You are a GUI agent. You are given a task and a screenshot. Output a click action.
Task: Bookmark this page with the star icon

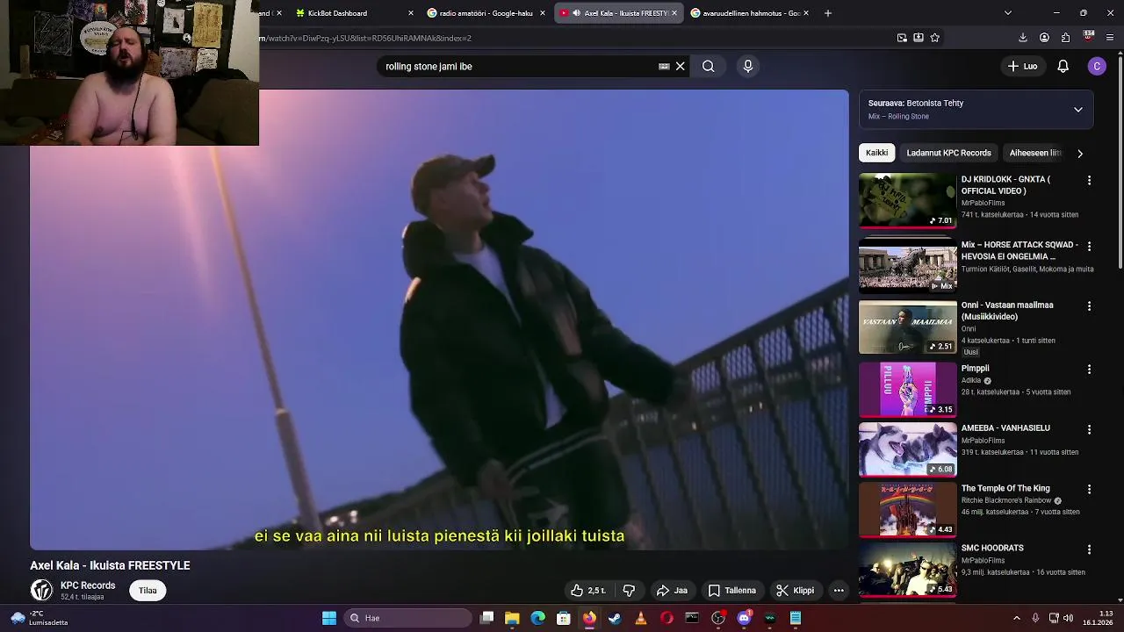(934, 38)
